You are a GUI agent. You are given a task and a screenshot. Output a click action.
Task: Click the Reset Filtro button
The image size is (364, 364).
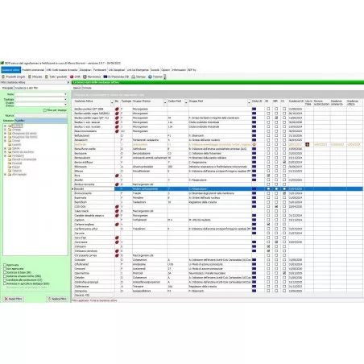(13, 299)
